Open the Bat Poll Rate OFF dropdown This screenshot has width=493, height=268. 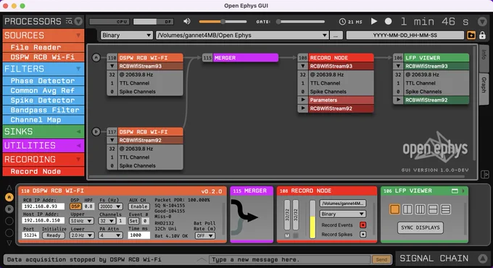(204, 235)
